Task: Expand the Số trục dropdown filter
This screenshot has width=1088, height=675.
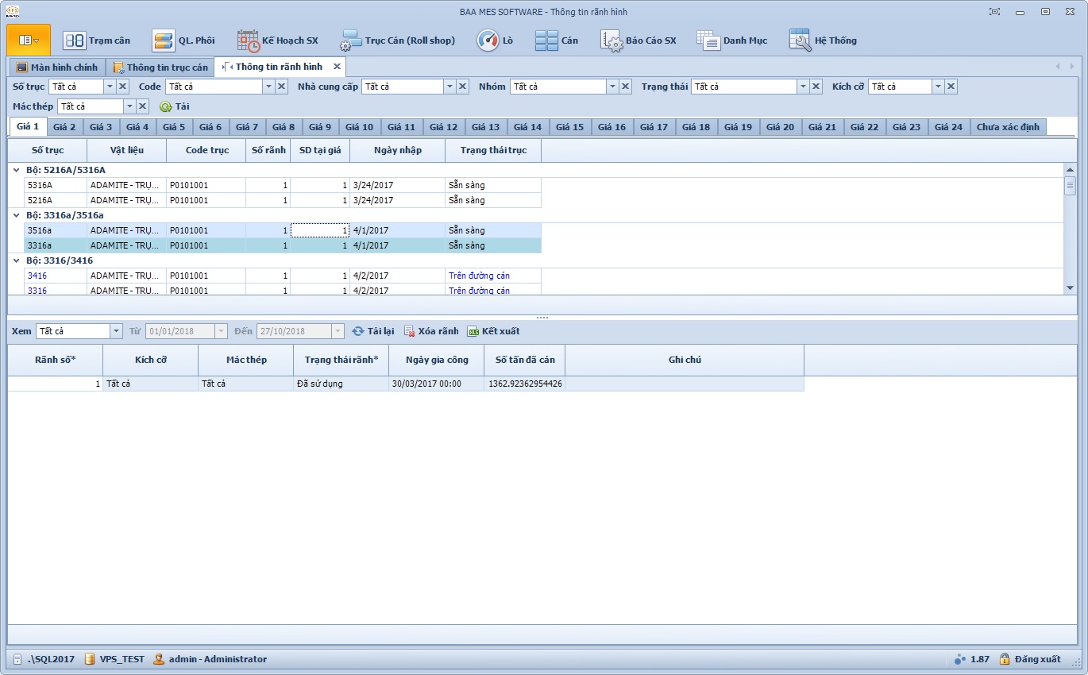Action: [x=110, y=87]
